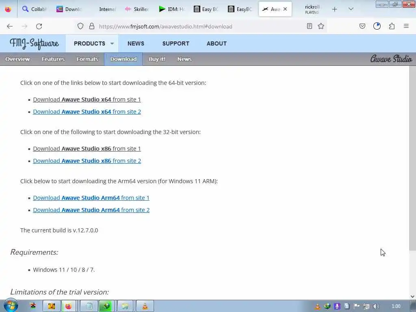Click the volume speaker tray icon
The height and width of the screenshot is (312, 416).
(x=376, y=306)
